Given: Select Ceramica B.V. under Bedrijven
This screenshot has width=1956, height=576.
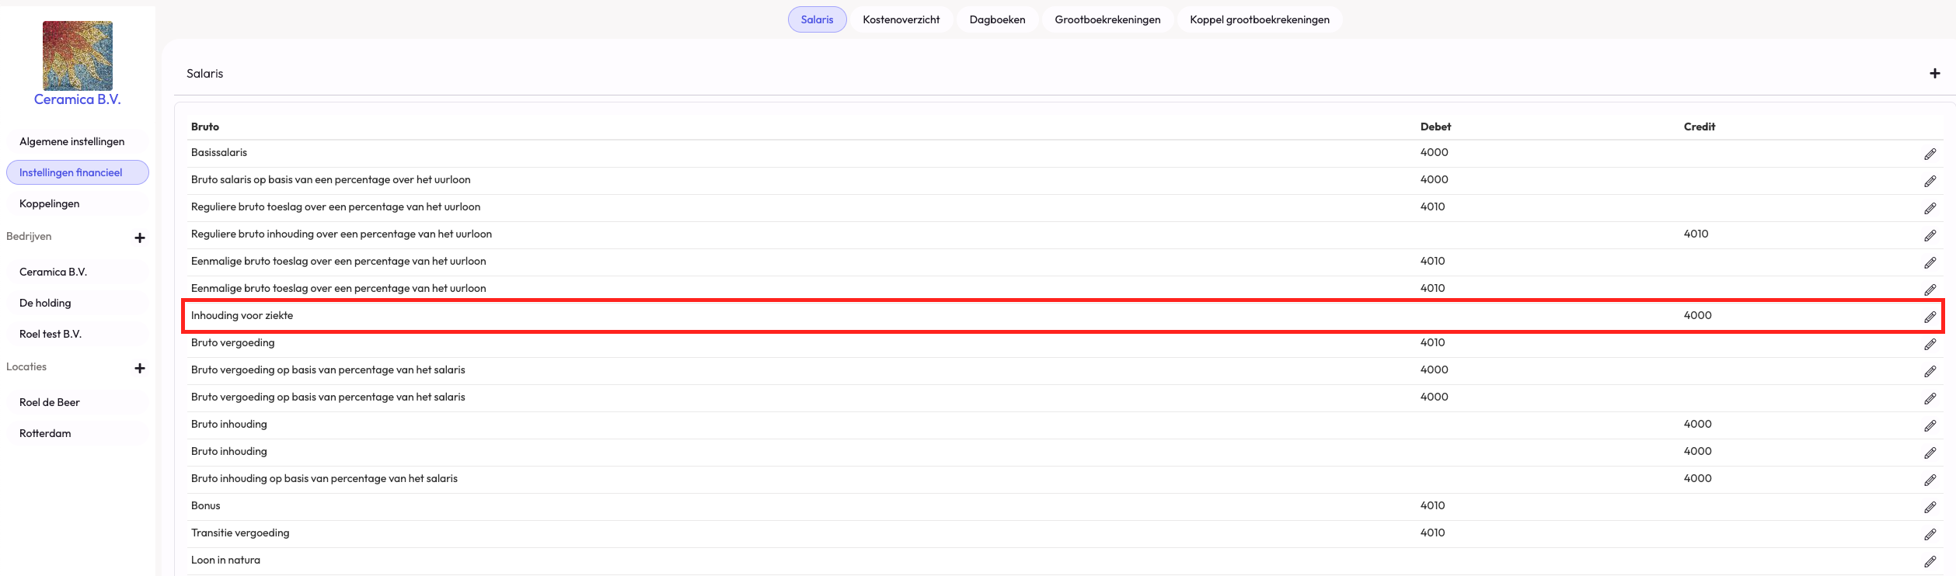Looking at the screenshot, I should click(x=78, y=272).
